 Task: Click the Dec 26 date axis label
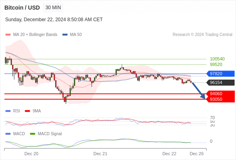(196, 154)
